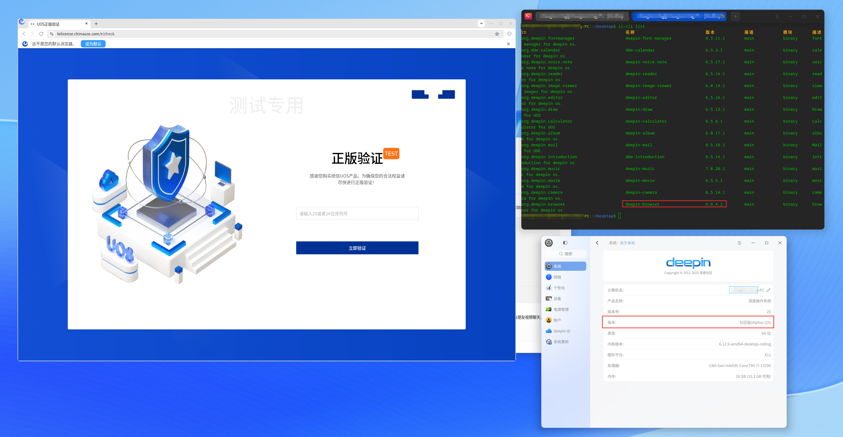Image resolution: width=843 pixels, height=437 pixels.
Task: Select the UOS正版验证 browser tab
Action: click(x=59, y=24)
